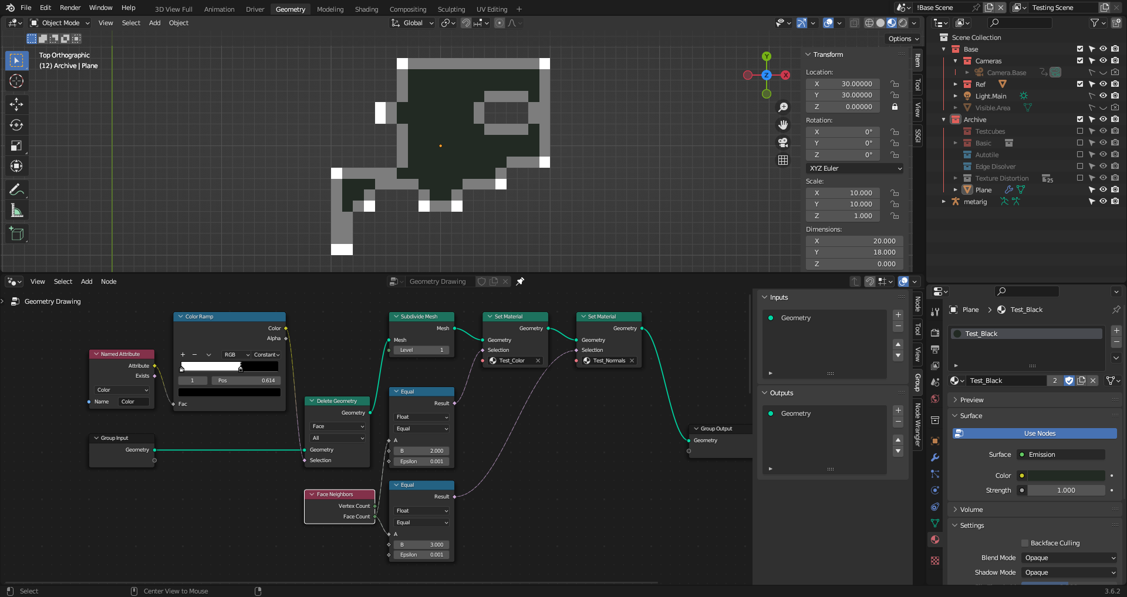This screenshot has width=1127, height=597.
Task: Select the Add Cube tool
Action: [x=16, y=233]
